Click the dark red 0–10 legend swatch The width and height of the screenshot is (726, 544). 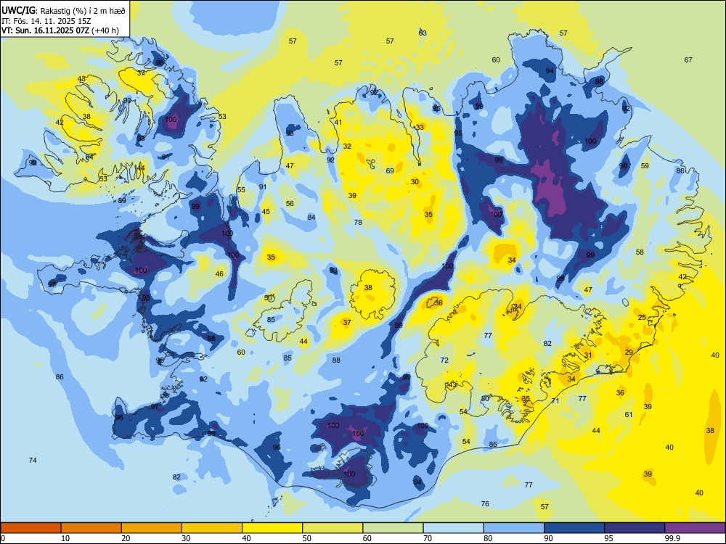(x=30, y=528)
